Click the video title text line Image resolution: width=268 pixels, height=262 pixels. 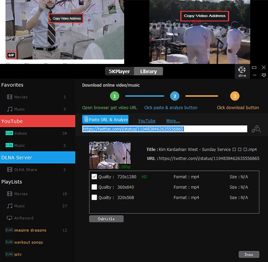[x=202, y=149]
